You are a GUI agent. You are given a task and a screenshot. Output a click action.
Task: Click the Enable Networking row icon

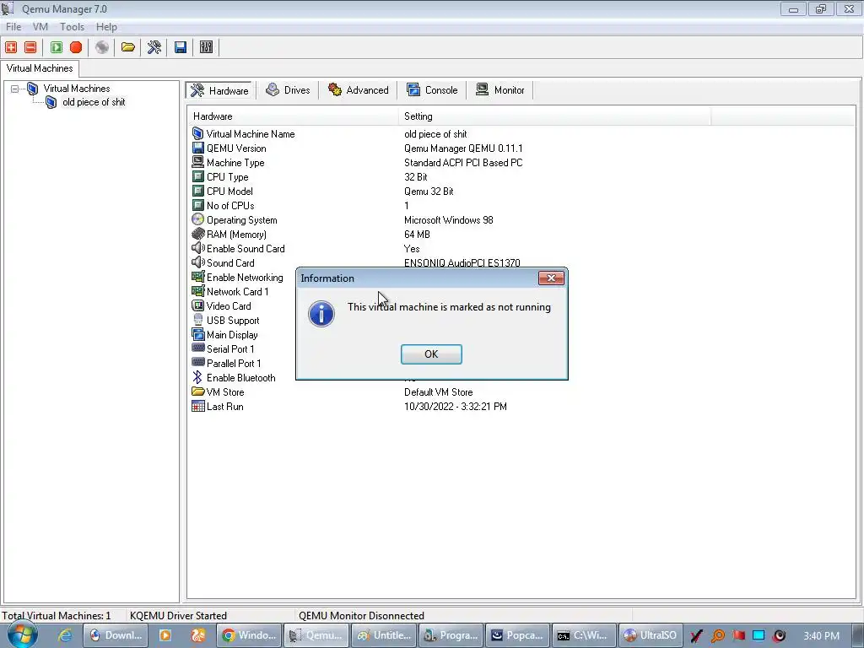197,277
